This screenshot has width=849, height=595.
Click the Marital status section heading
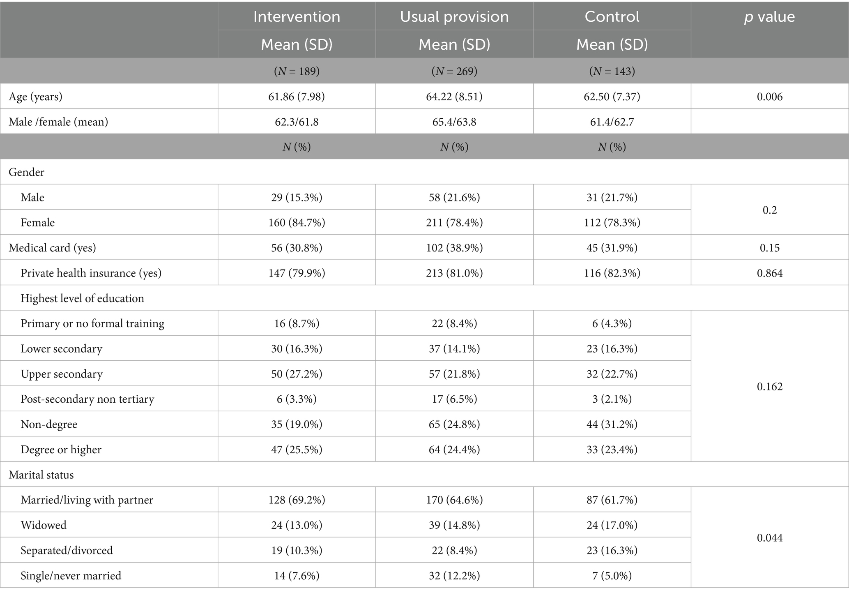(41, 475)
